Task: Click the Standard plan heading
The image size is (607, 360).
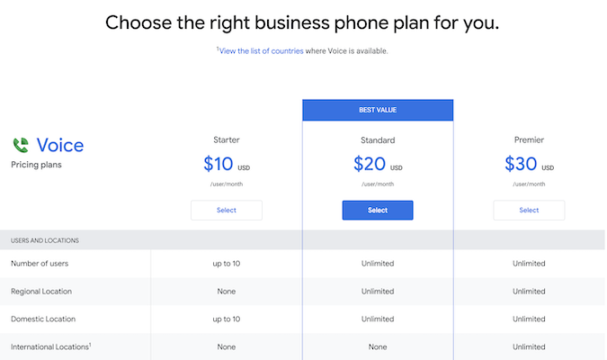Action: click(378, 140)
